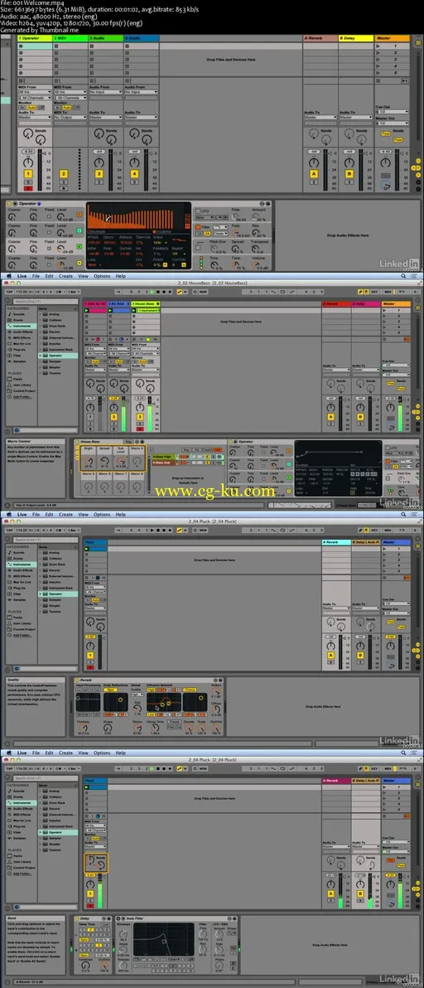The height and width of the screenshot is (988, 424).
Task: Click Record in the HouseBass transport bar
Action: tap(164, 292)
